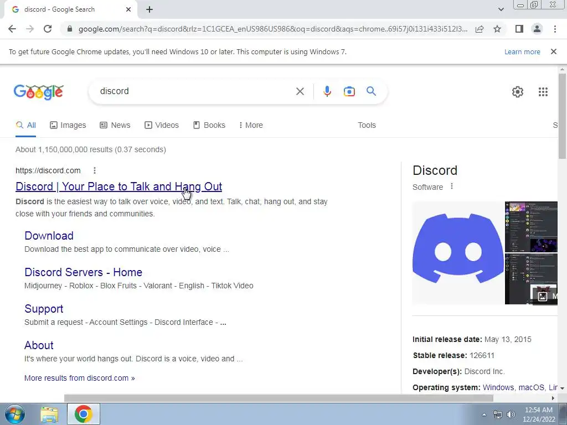Open the Chrome side panel icon
The image size is (567, 425).
pyautogui.click(x=519, y=29)
